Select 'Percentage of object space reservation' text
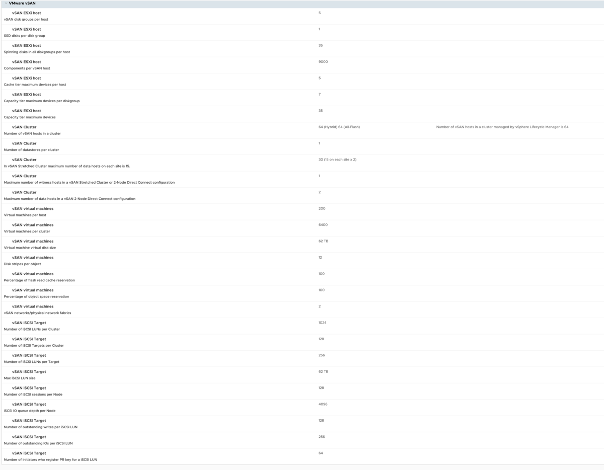The image size is (604, 470). 36,296
